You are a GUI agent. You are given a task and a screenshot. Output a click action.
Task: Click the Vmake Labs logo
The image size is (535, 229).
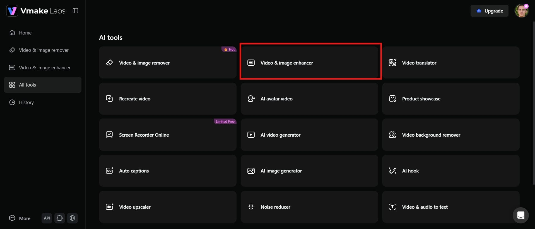click(36, 11)
